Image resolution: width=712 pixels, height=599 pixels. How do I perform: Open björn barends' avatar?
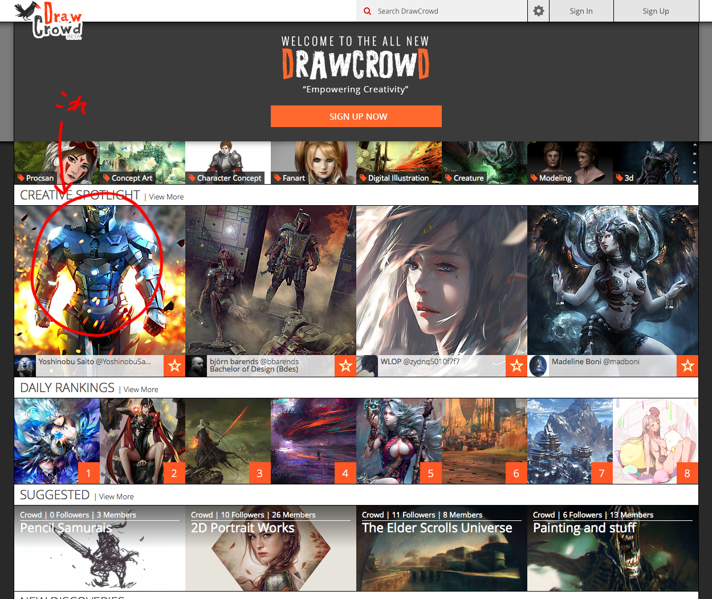(196, 366)
